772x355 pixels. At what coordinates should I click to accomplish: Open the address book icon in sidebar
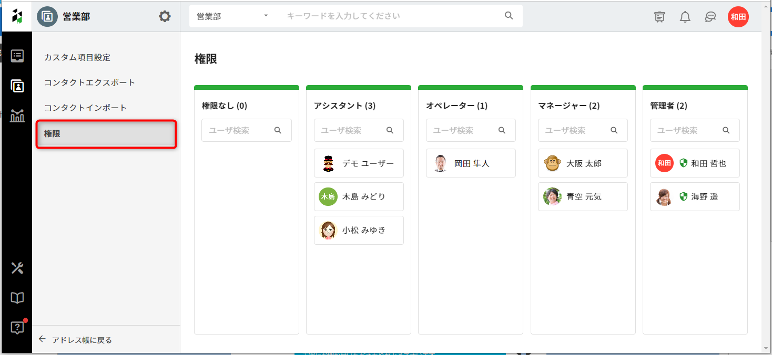[17, 86]
